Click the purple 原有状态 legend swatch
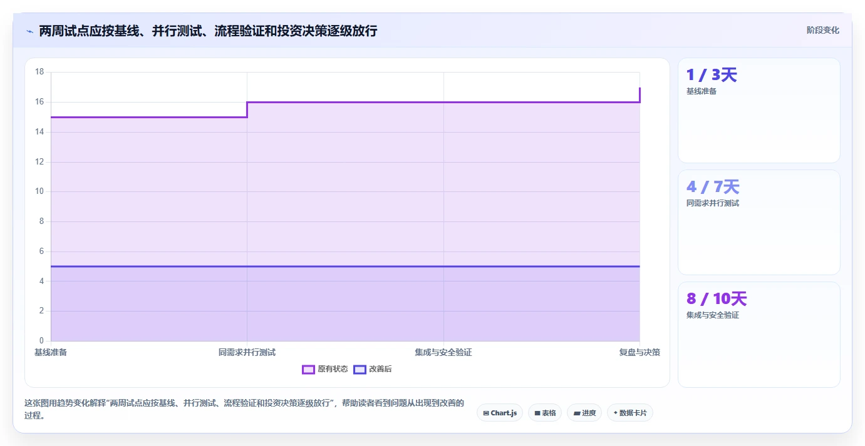The width and height of the screenshot is (865, 446). tap(308, 369)
